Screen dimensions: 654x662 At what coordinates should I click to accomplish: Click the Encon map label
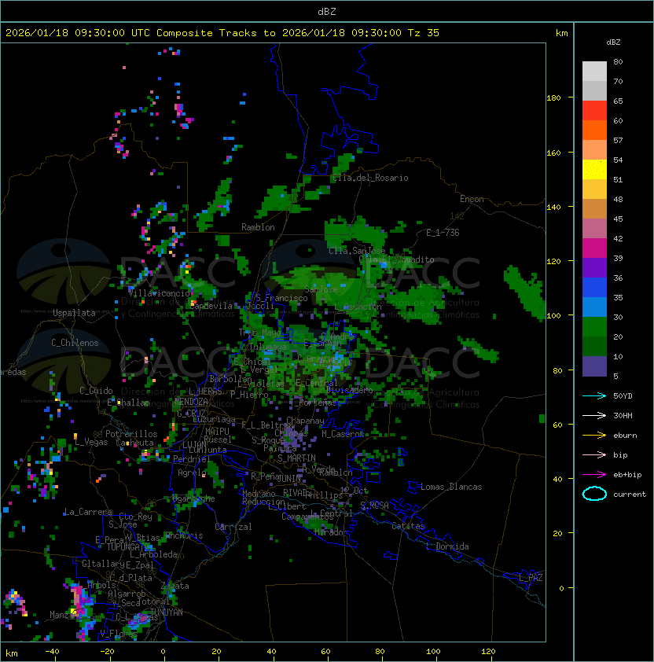[472, 199]
